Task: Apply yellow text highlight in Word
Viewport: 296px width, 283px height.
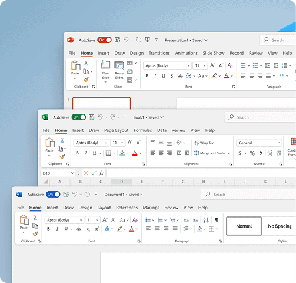Action: (x=119, y=229)
